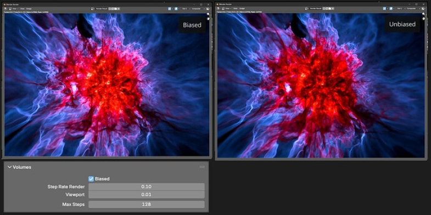Click Render Result name field in Unbiased window
This screenshot has width=431, height=215.
[316, 9]
